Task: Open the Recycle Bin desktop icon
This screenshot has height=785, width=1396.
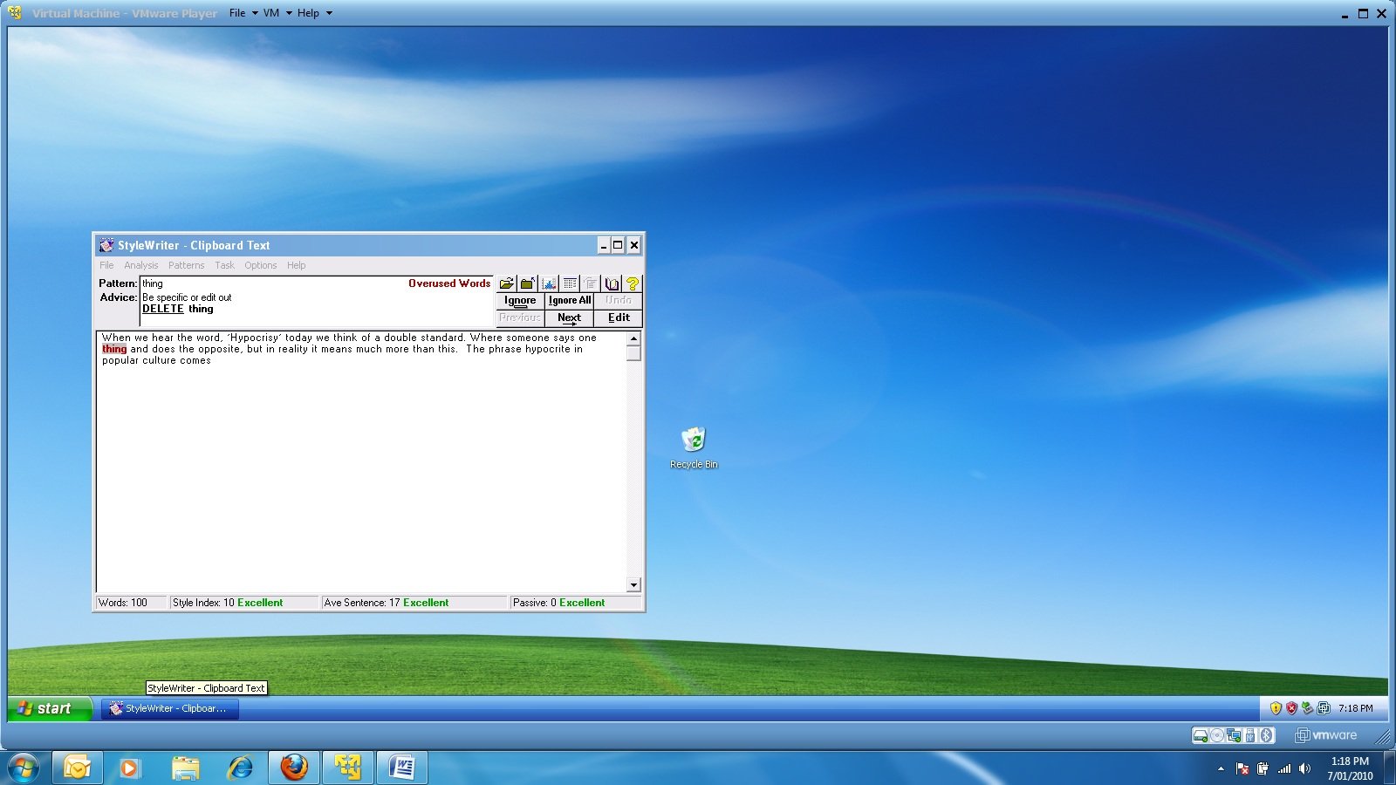Action: coord(694,448)
